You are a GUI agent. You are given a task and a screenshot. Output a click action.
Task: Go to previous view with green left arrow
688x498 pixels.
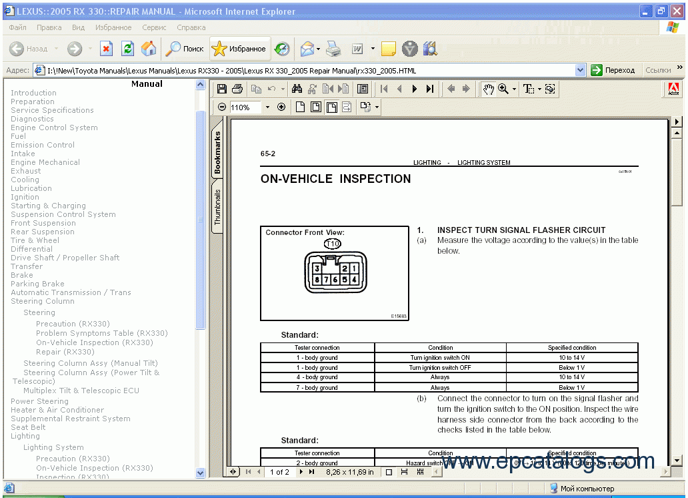point(451,89)
